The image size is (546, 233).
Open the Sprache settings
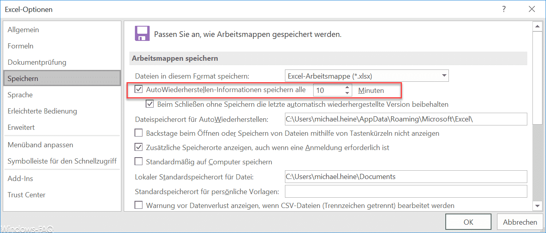(x=62, y=95)
